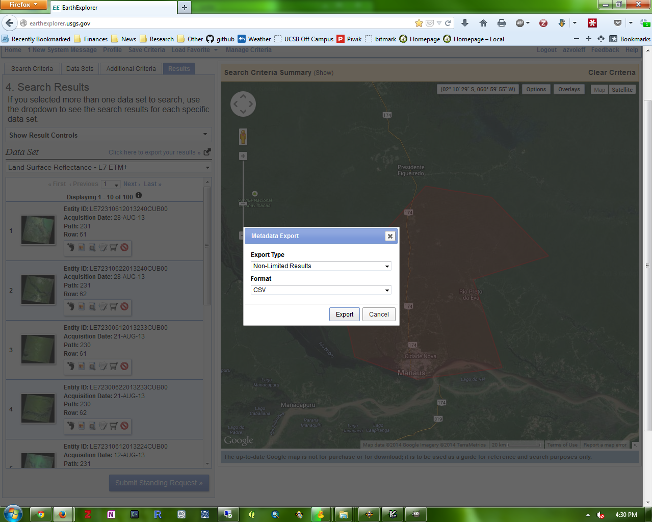Close the Metadata Export dialog
652x522 pixels.
390,236
